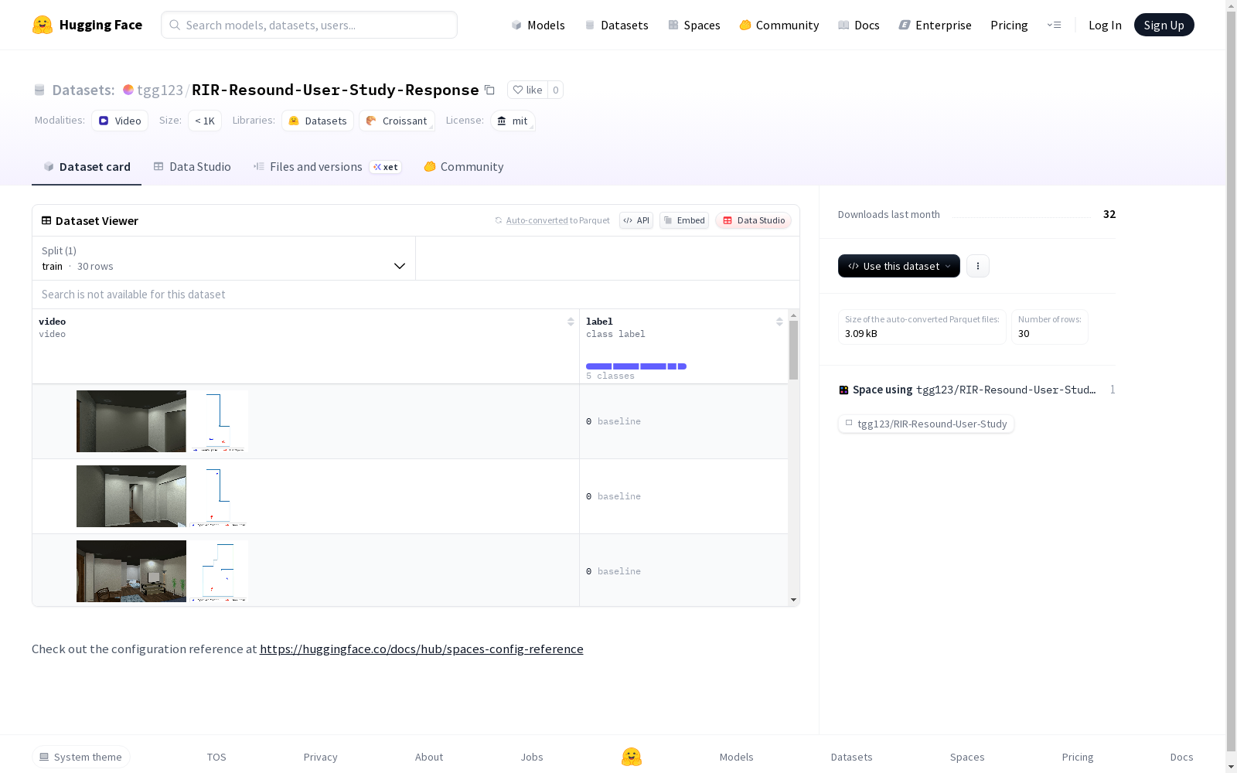
Task: Click the Jobs footer link
Action: click(532, 757)
